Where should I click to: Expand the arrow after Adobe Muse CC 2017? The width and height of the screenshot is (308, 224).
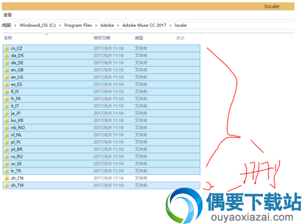[x=170, y=26]
